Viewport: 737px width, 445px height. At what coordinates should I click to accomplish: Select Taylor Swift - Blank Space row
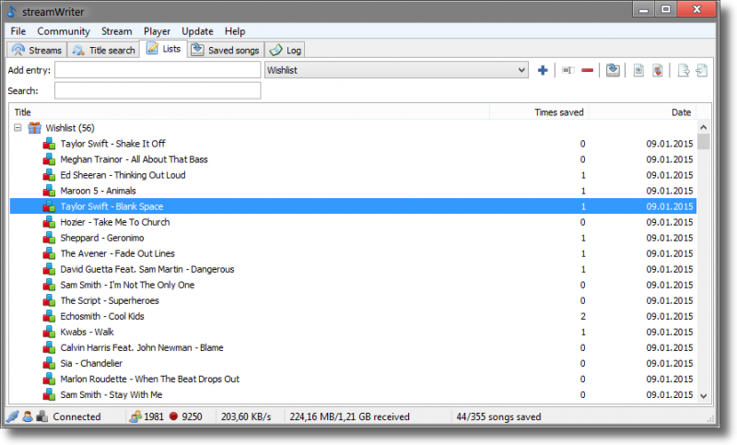[353, 206]
